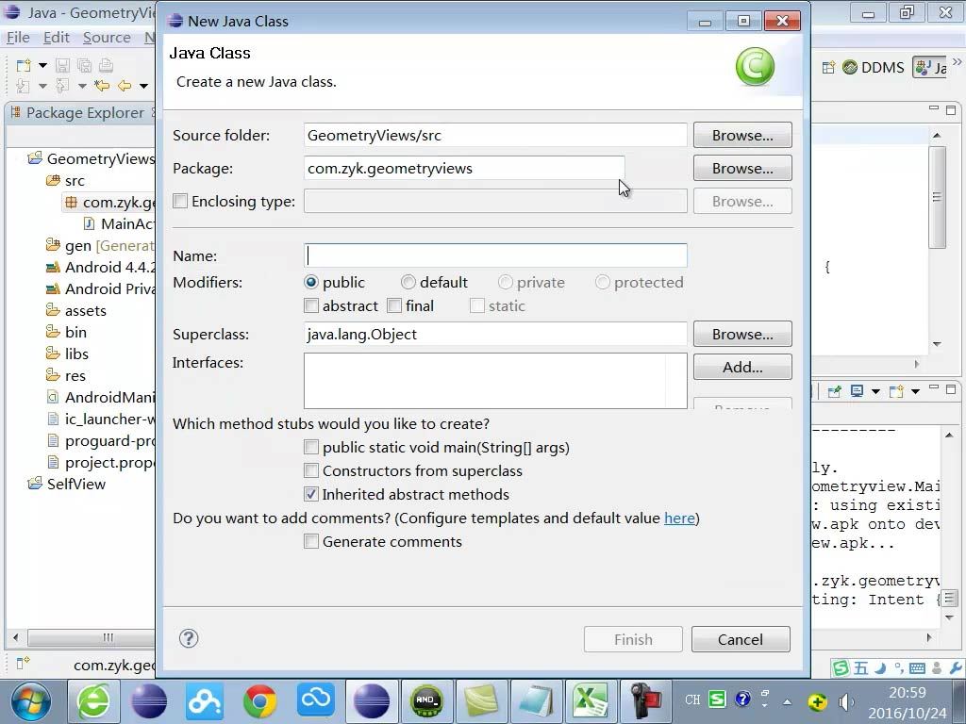The image size is (966, 724).
Task: Select the libs folder
Action: tap(67, 354)
